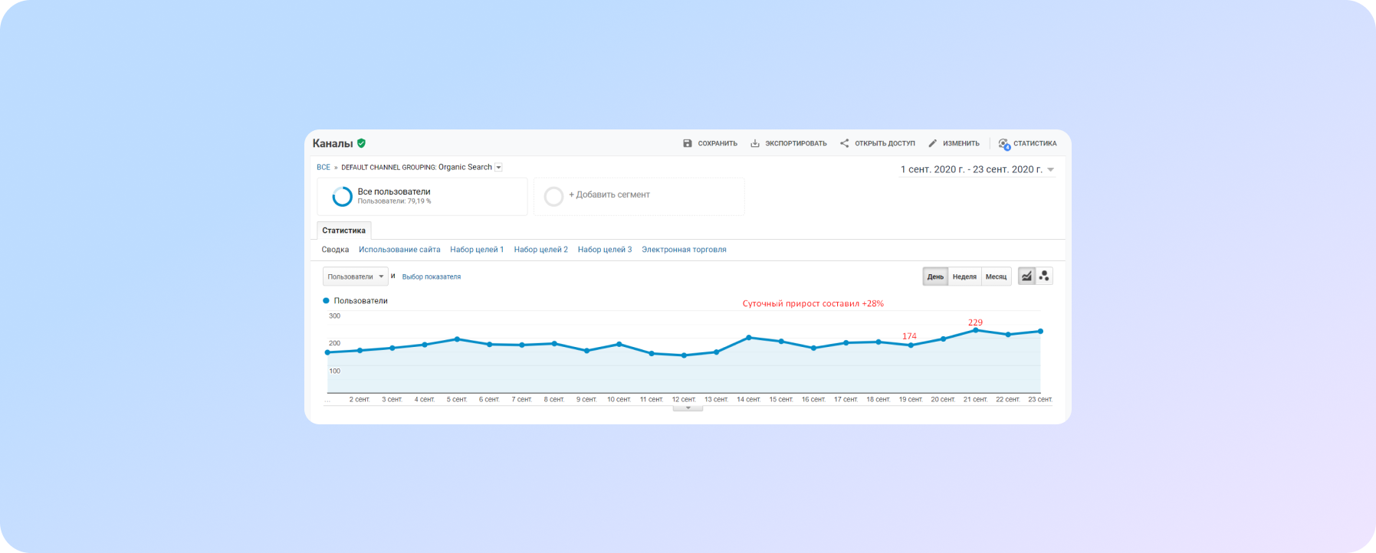Click the blue Пользователи legend dot
The height and width of the screenshot is (553, 1376).
pos(327,301)
